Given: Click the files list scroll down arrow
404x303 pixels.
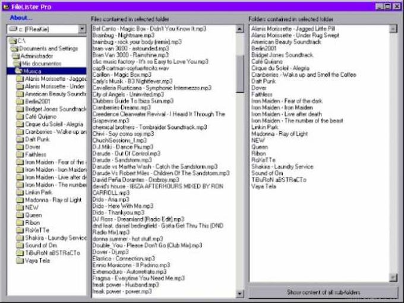Looking at the screenshot, I should tap(239, 293).
